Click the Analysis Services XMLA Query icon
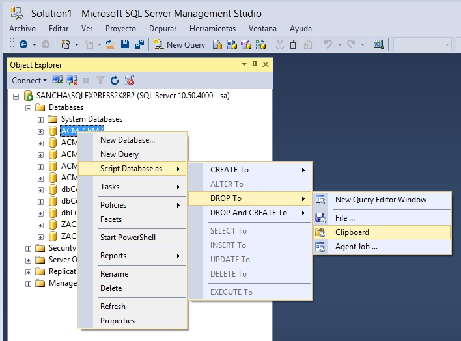This screenshot has height=341, width=461. click(260, 44)
